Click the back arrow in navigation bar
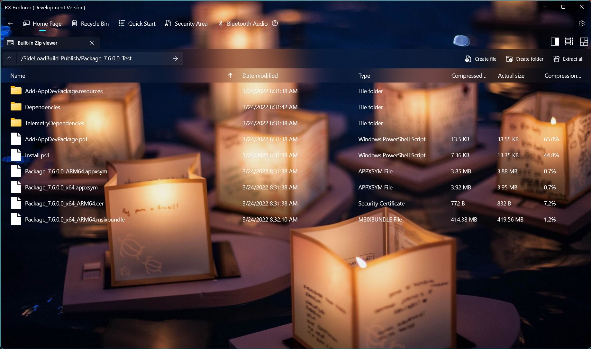Image resolution: width=591 pixels, height=349 pixels. click(10, 23)
